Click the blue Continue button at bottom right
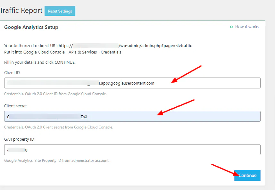This screenshot has width=275, height=190. (x=247, y=175)
